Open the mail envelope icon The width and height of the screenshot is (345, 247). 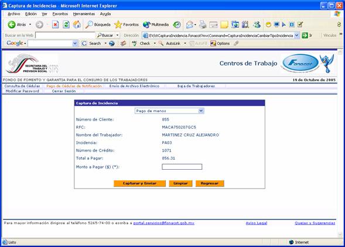point(190,25)
